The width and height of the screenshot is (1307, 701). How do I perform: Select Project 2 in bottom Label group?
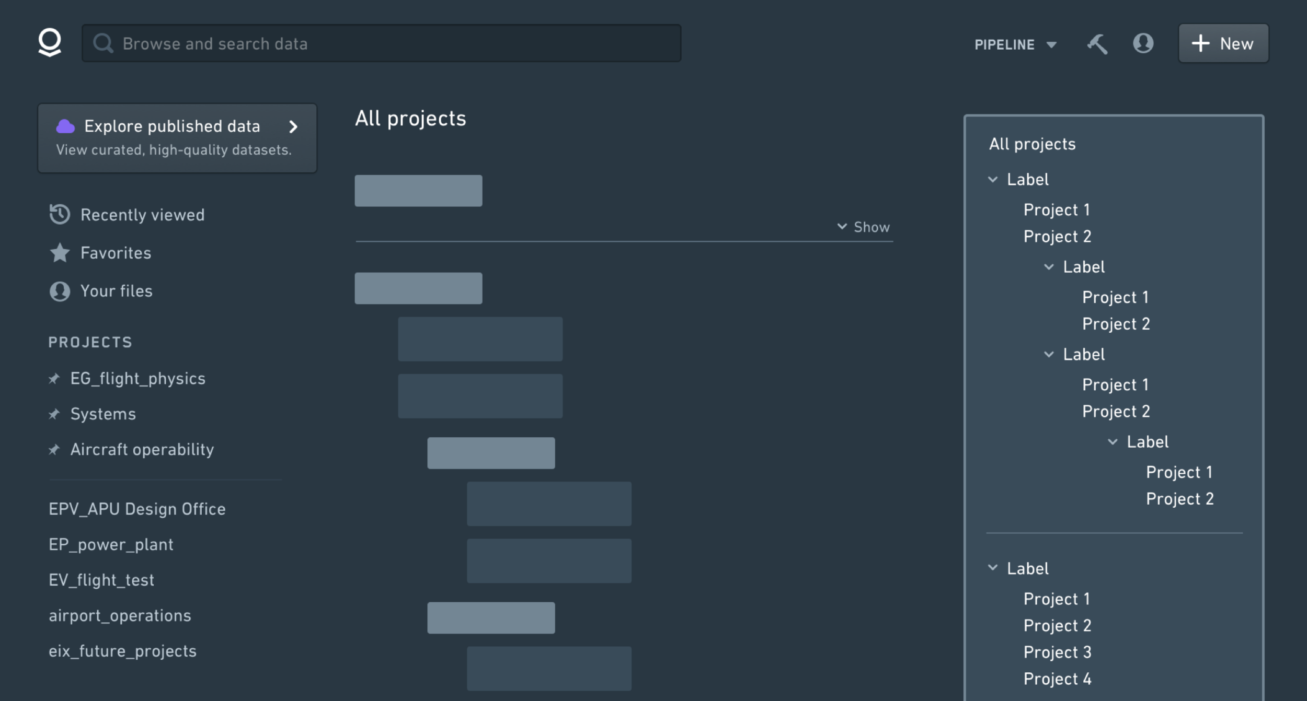(x=1057, y=626)
